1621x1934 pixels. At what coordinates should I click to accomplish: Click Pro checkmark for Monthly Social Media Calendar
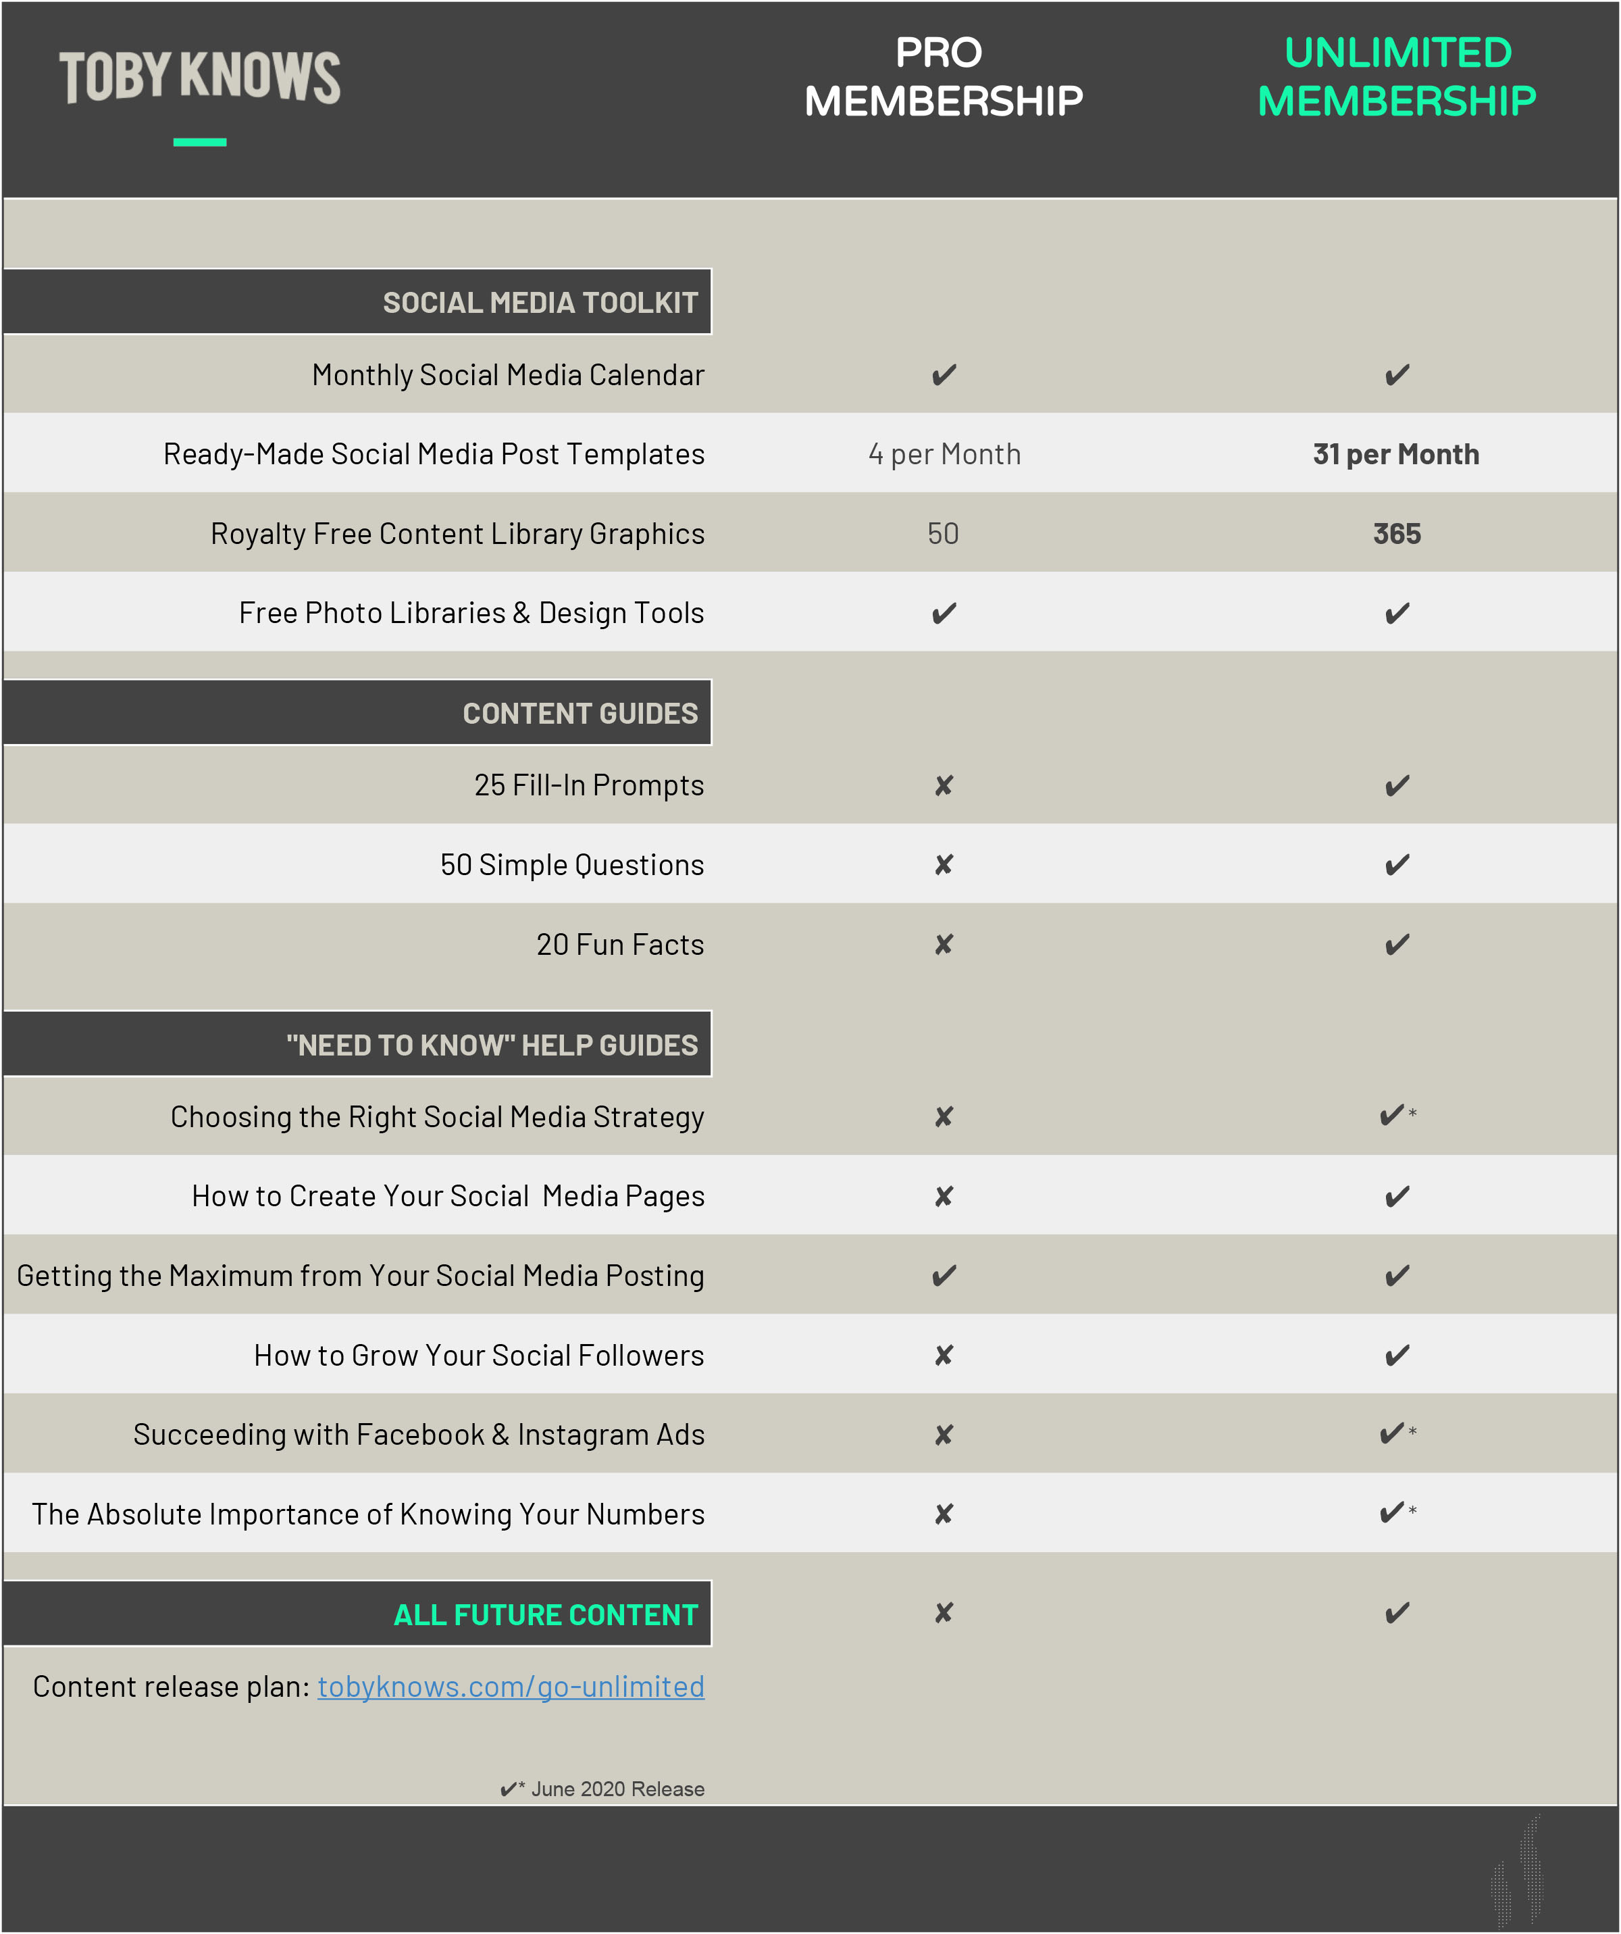[944, 375]
